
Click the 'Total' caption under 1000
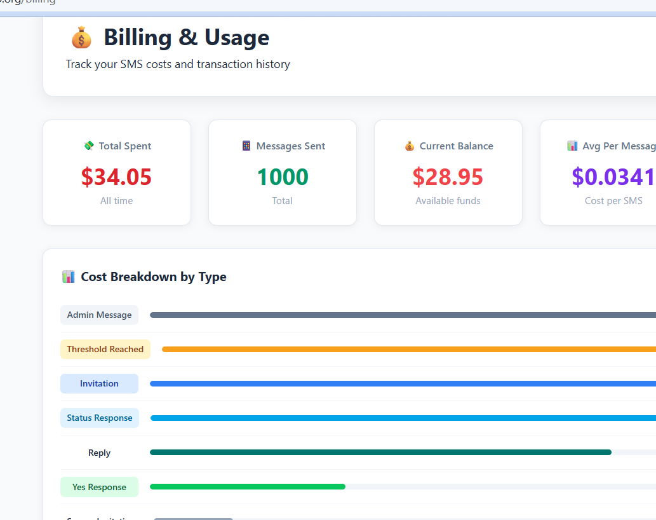283,201
